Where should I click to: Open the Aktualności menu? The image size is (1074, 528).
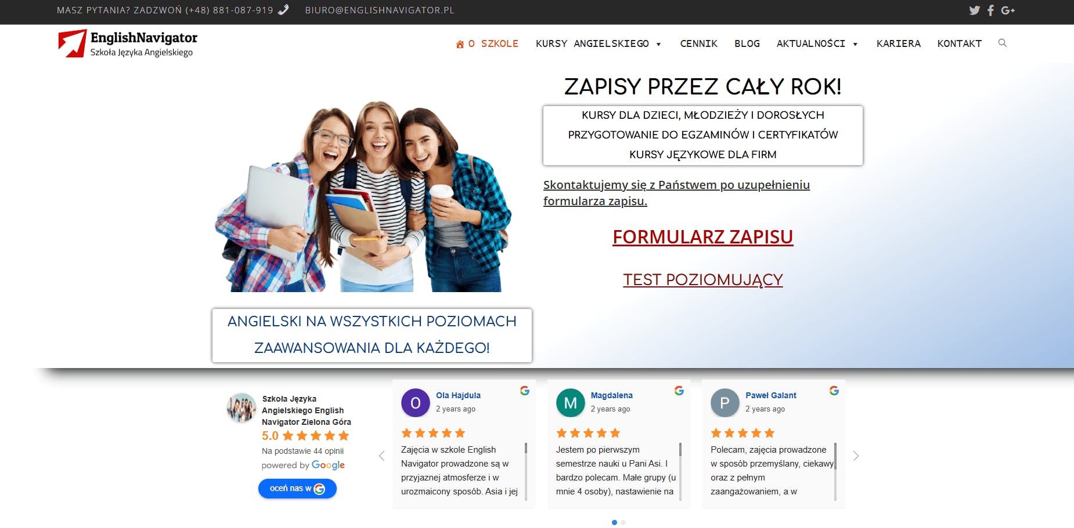(811, 43)
